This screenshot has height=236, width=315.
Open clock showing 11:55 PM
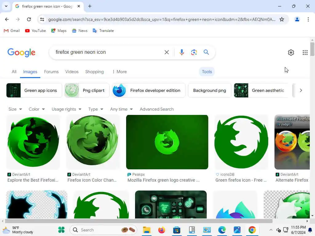pyautogui.click(x=298, y=230)
